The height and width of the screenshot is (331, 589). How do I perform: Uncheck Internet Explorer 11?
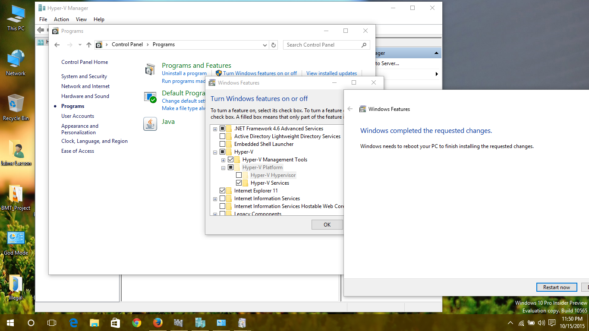pos(223,191)
